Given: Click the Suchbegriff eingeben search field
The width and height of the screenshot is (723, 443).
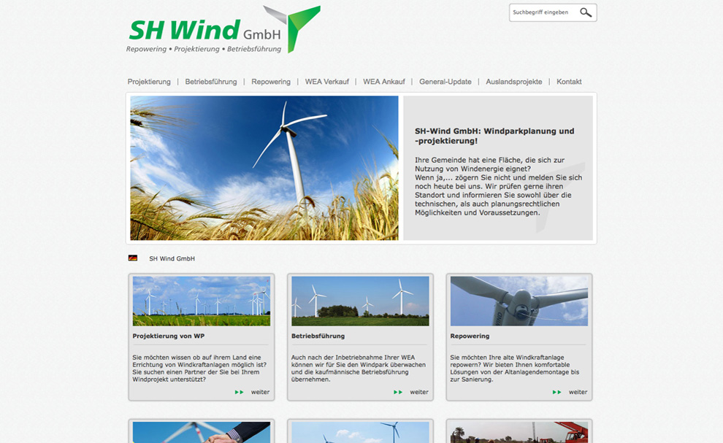Looking at the screenshot, I should pos(544,12).
